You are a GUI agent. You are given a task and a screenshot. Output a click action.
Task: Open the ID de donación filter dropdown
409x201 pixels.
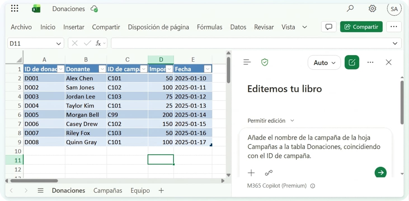point(61,69)
